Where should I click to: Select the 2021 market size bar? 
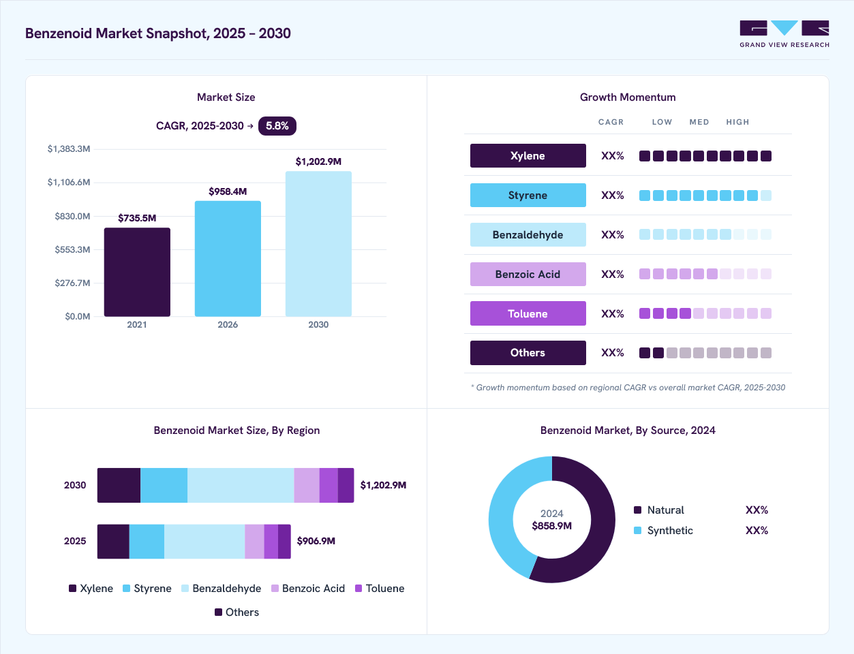(x=137, y=272)
